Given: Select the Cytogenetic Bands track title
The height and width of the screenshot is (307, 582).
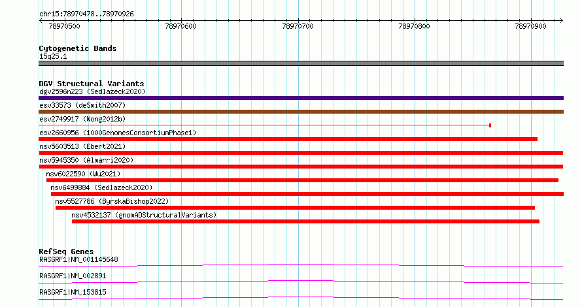Looking at the screenshot, I should pyautogui.click(x=78, y=48).
